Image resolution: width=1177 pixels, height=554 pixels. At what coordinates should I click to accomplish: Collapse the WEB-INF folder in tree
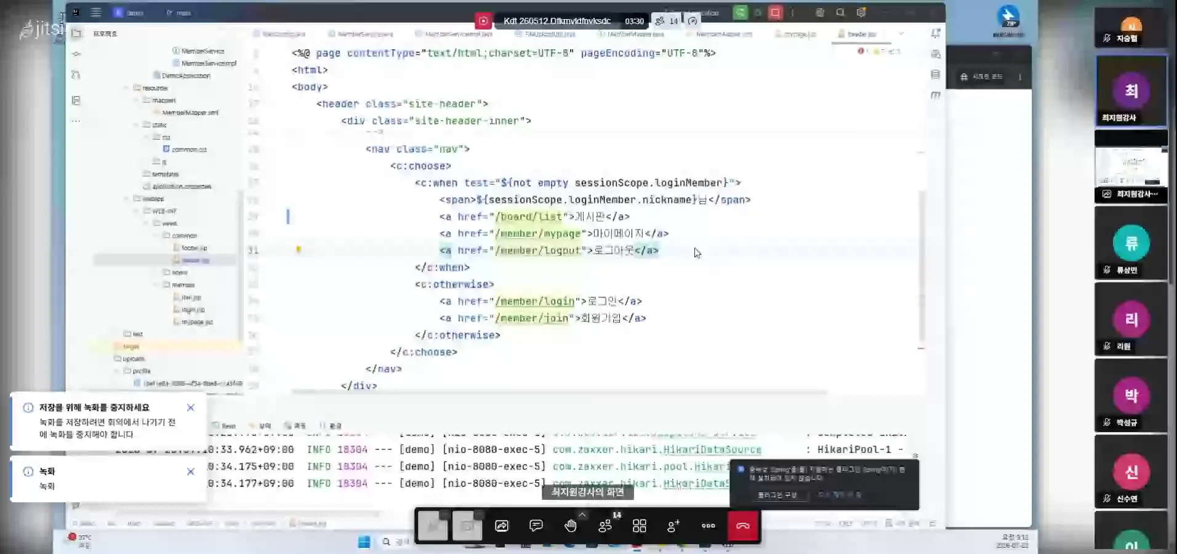(x=137, y=211)
